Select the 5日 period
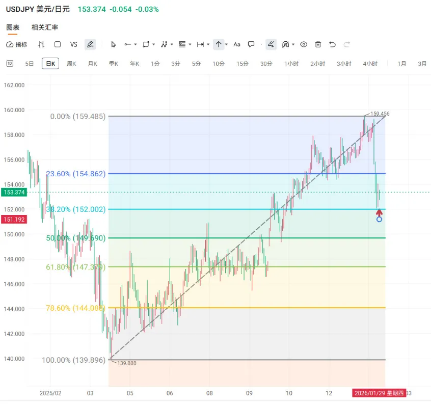The height and width of the screenshot is (404, 431). [x=30, y=64]
